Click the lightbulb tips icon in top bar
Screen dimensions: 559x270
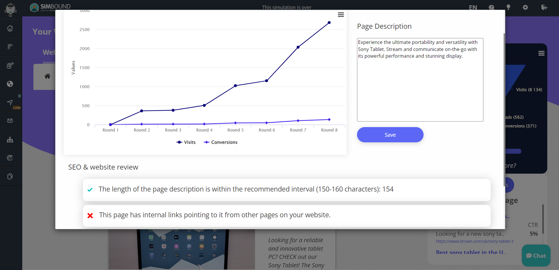508,7
